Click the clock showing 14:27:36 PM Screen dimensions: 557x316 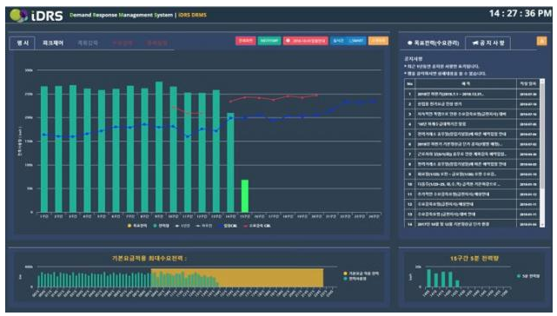[520, 14]
